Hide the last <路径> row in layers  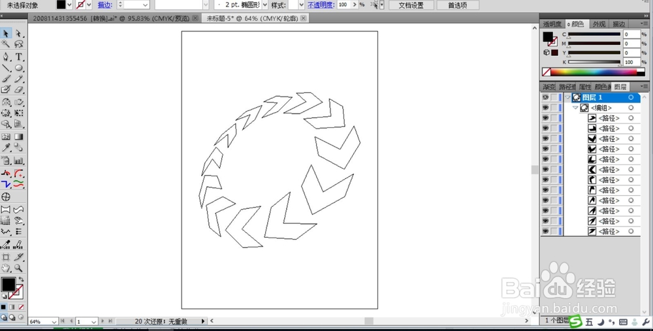click(545, 232)
